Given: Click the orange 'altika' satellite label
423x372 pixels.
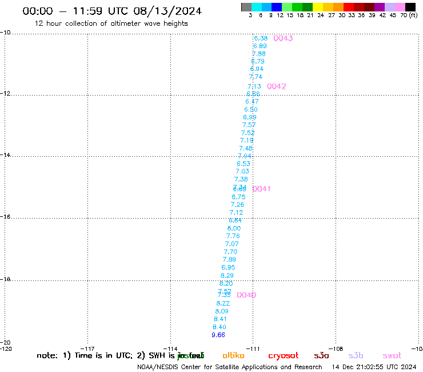Looking at the screenshot, I should click(233, 355).
